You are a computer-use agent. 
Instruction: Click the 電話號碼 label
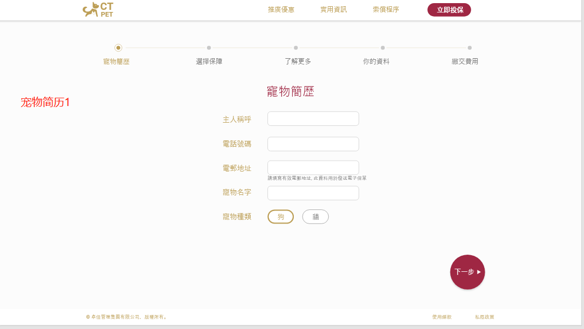click(x=237, y=143)
